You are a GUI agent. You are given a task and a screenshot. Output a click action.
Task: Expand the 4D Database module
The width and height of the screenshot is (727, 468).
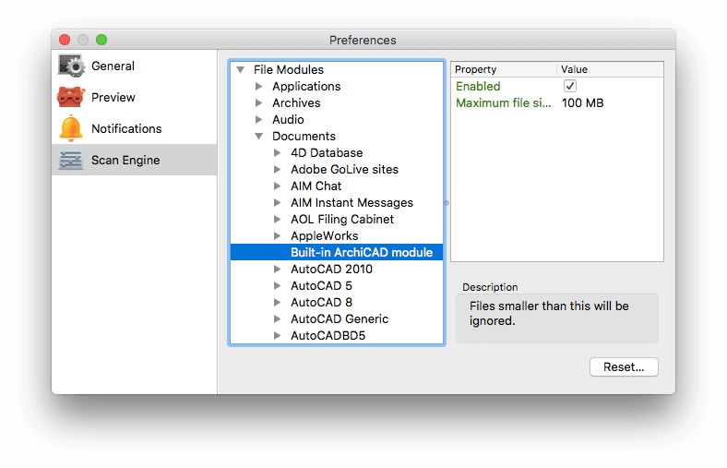(278, 152)
